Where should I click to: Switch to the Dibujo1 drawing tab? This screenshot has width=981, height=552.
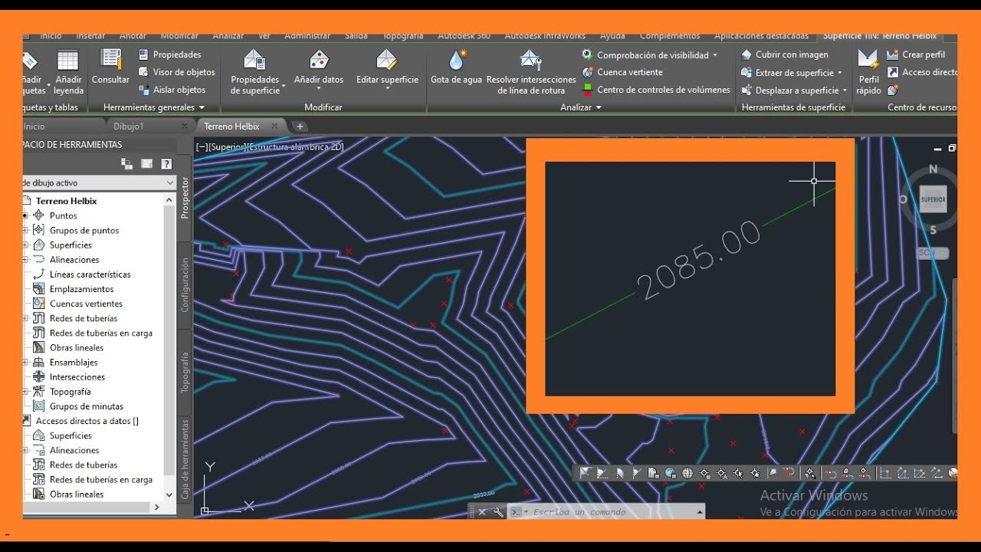(x=129, y=126)
